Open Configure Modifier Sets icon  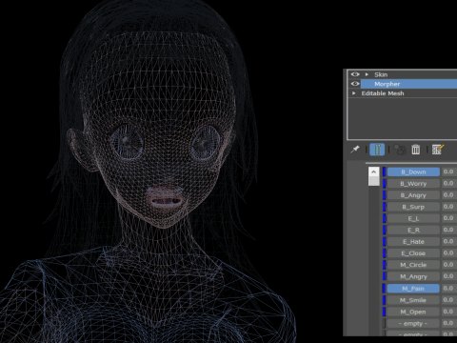point(438,150)
